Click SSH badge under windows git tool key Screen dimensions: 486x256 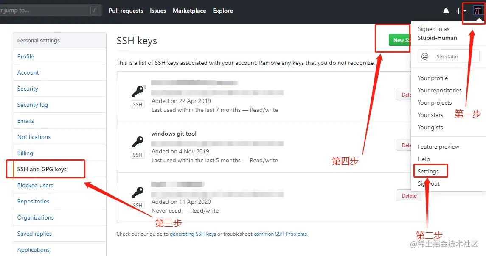pos(137,155)
